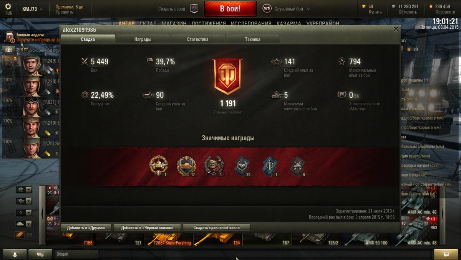Open the notification center at bottom right
Image resolution: width=461 pixels, height=260 pixels.
446,254
